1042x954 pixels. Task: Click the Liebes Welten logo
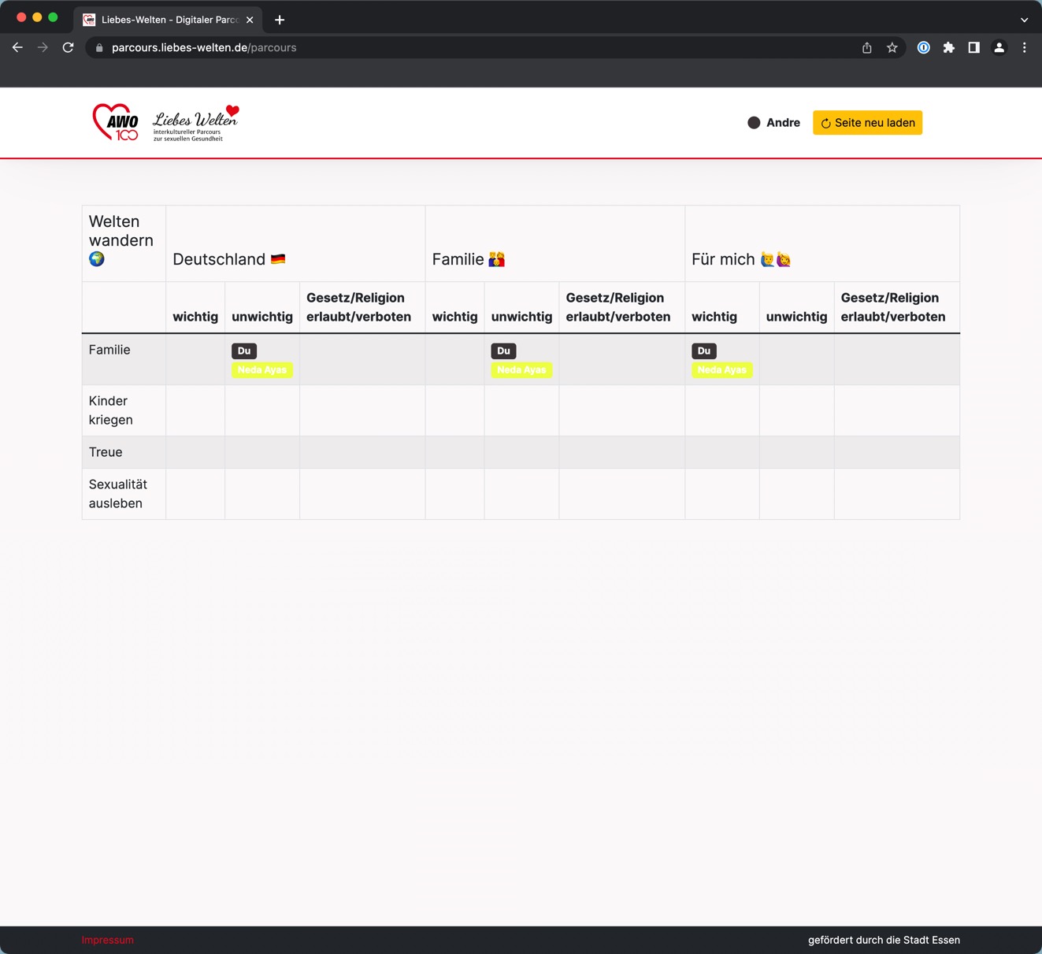point(195,123)
